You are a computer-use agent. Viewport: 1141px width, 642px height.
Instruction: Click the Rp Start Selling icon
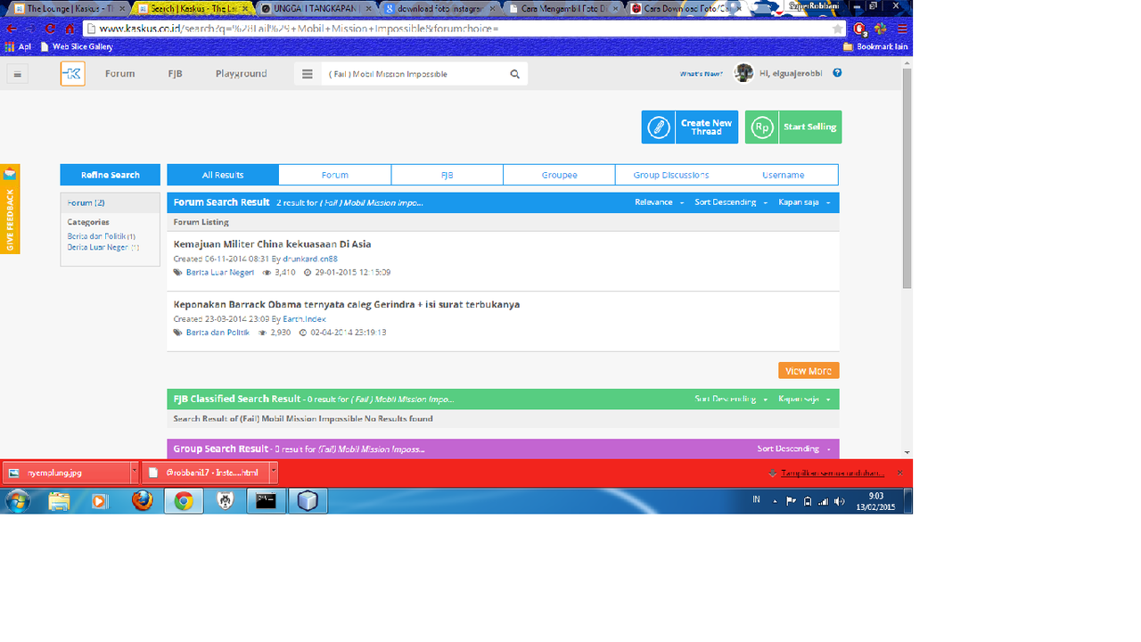[762, 128]
